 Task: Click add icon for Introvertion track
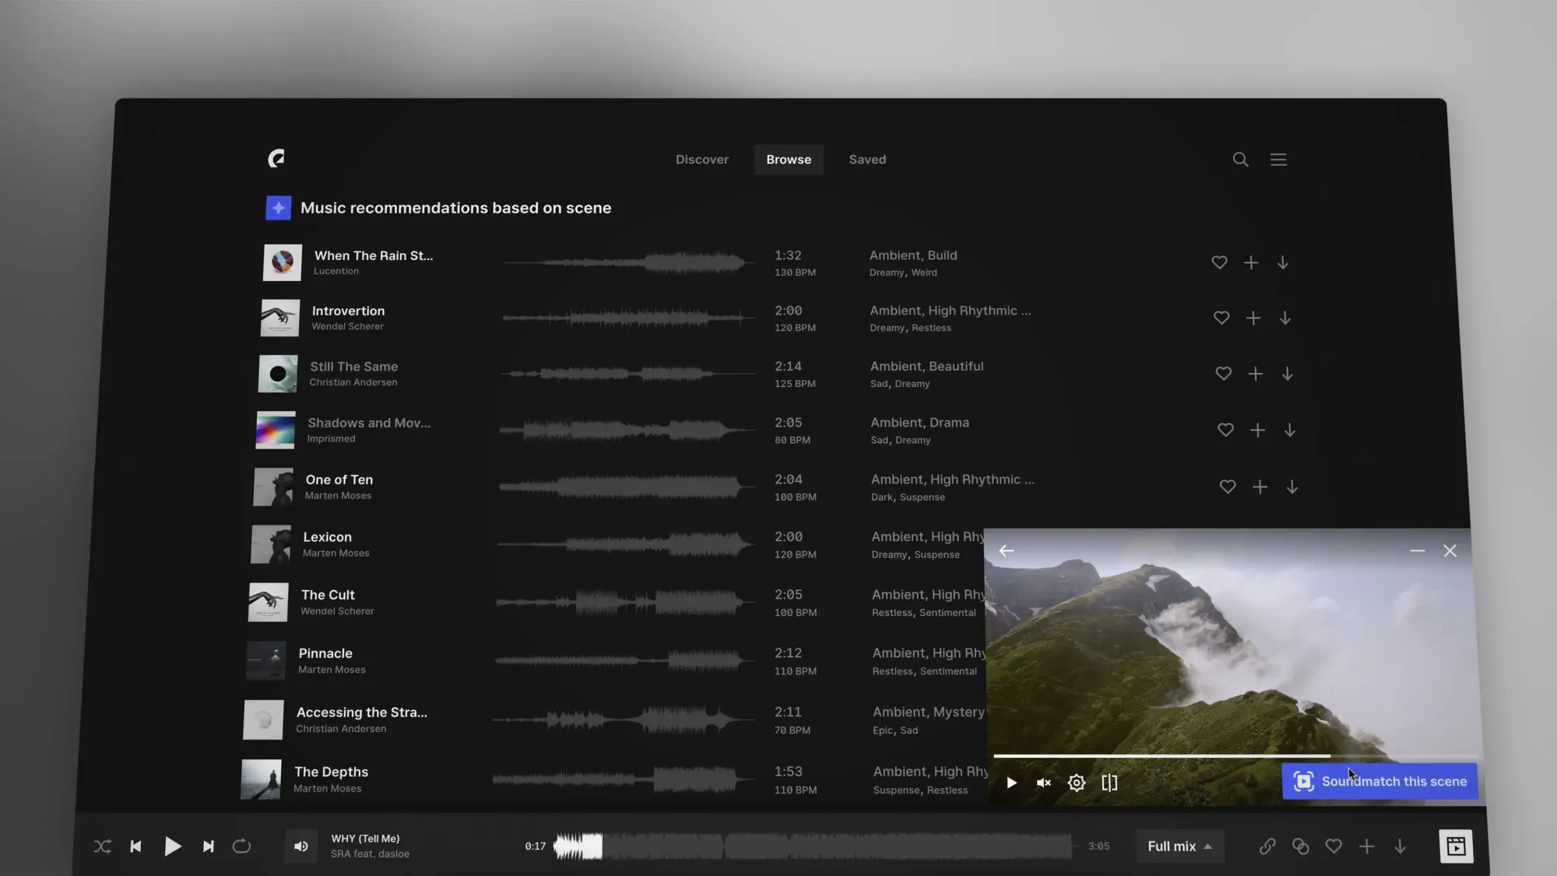tap(1253, 318)
